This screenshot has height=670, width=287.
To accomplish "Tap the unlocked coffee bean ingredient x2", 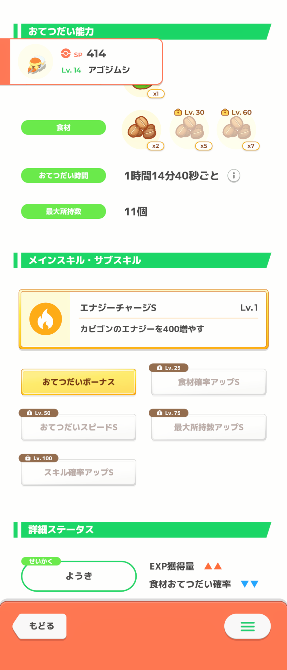I will pos(142,129).
